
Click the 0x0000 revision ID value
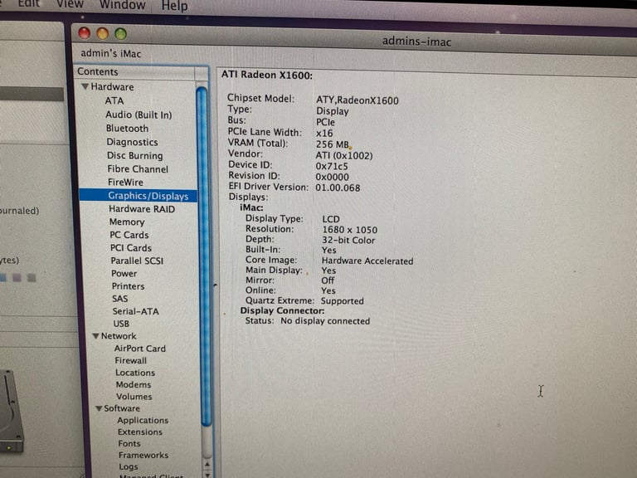click(333, 178)
